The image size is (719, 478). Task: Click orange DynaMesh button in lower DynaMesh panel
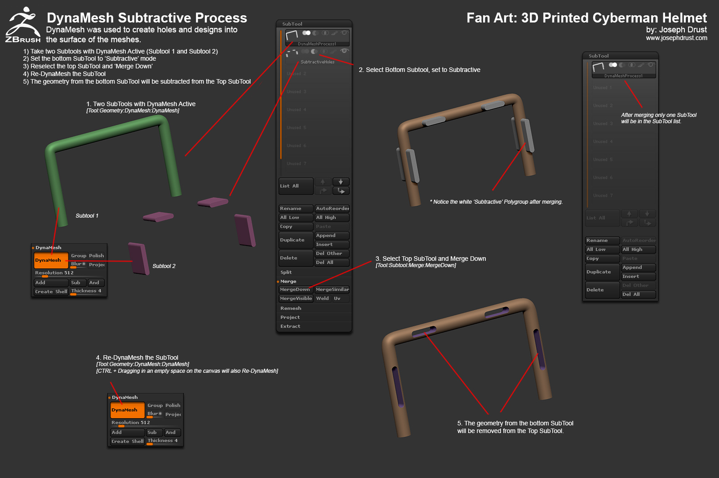pos(128,410)
